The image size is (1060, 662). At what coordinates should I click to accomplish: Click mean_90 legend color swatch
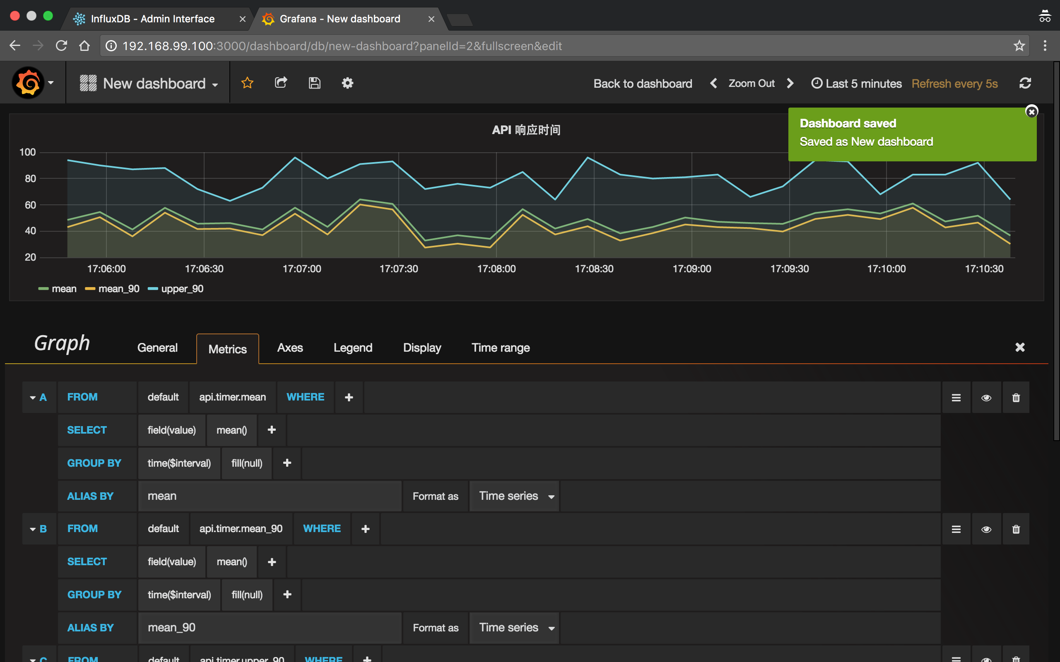[90, 289]
